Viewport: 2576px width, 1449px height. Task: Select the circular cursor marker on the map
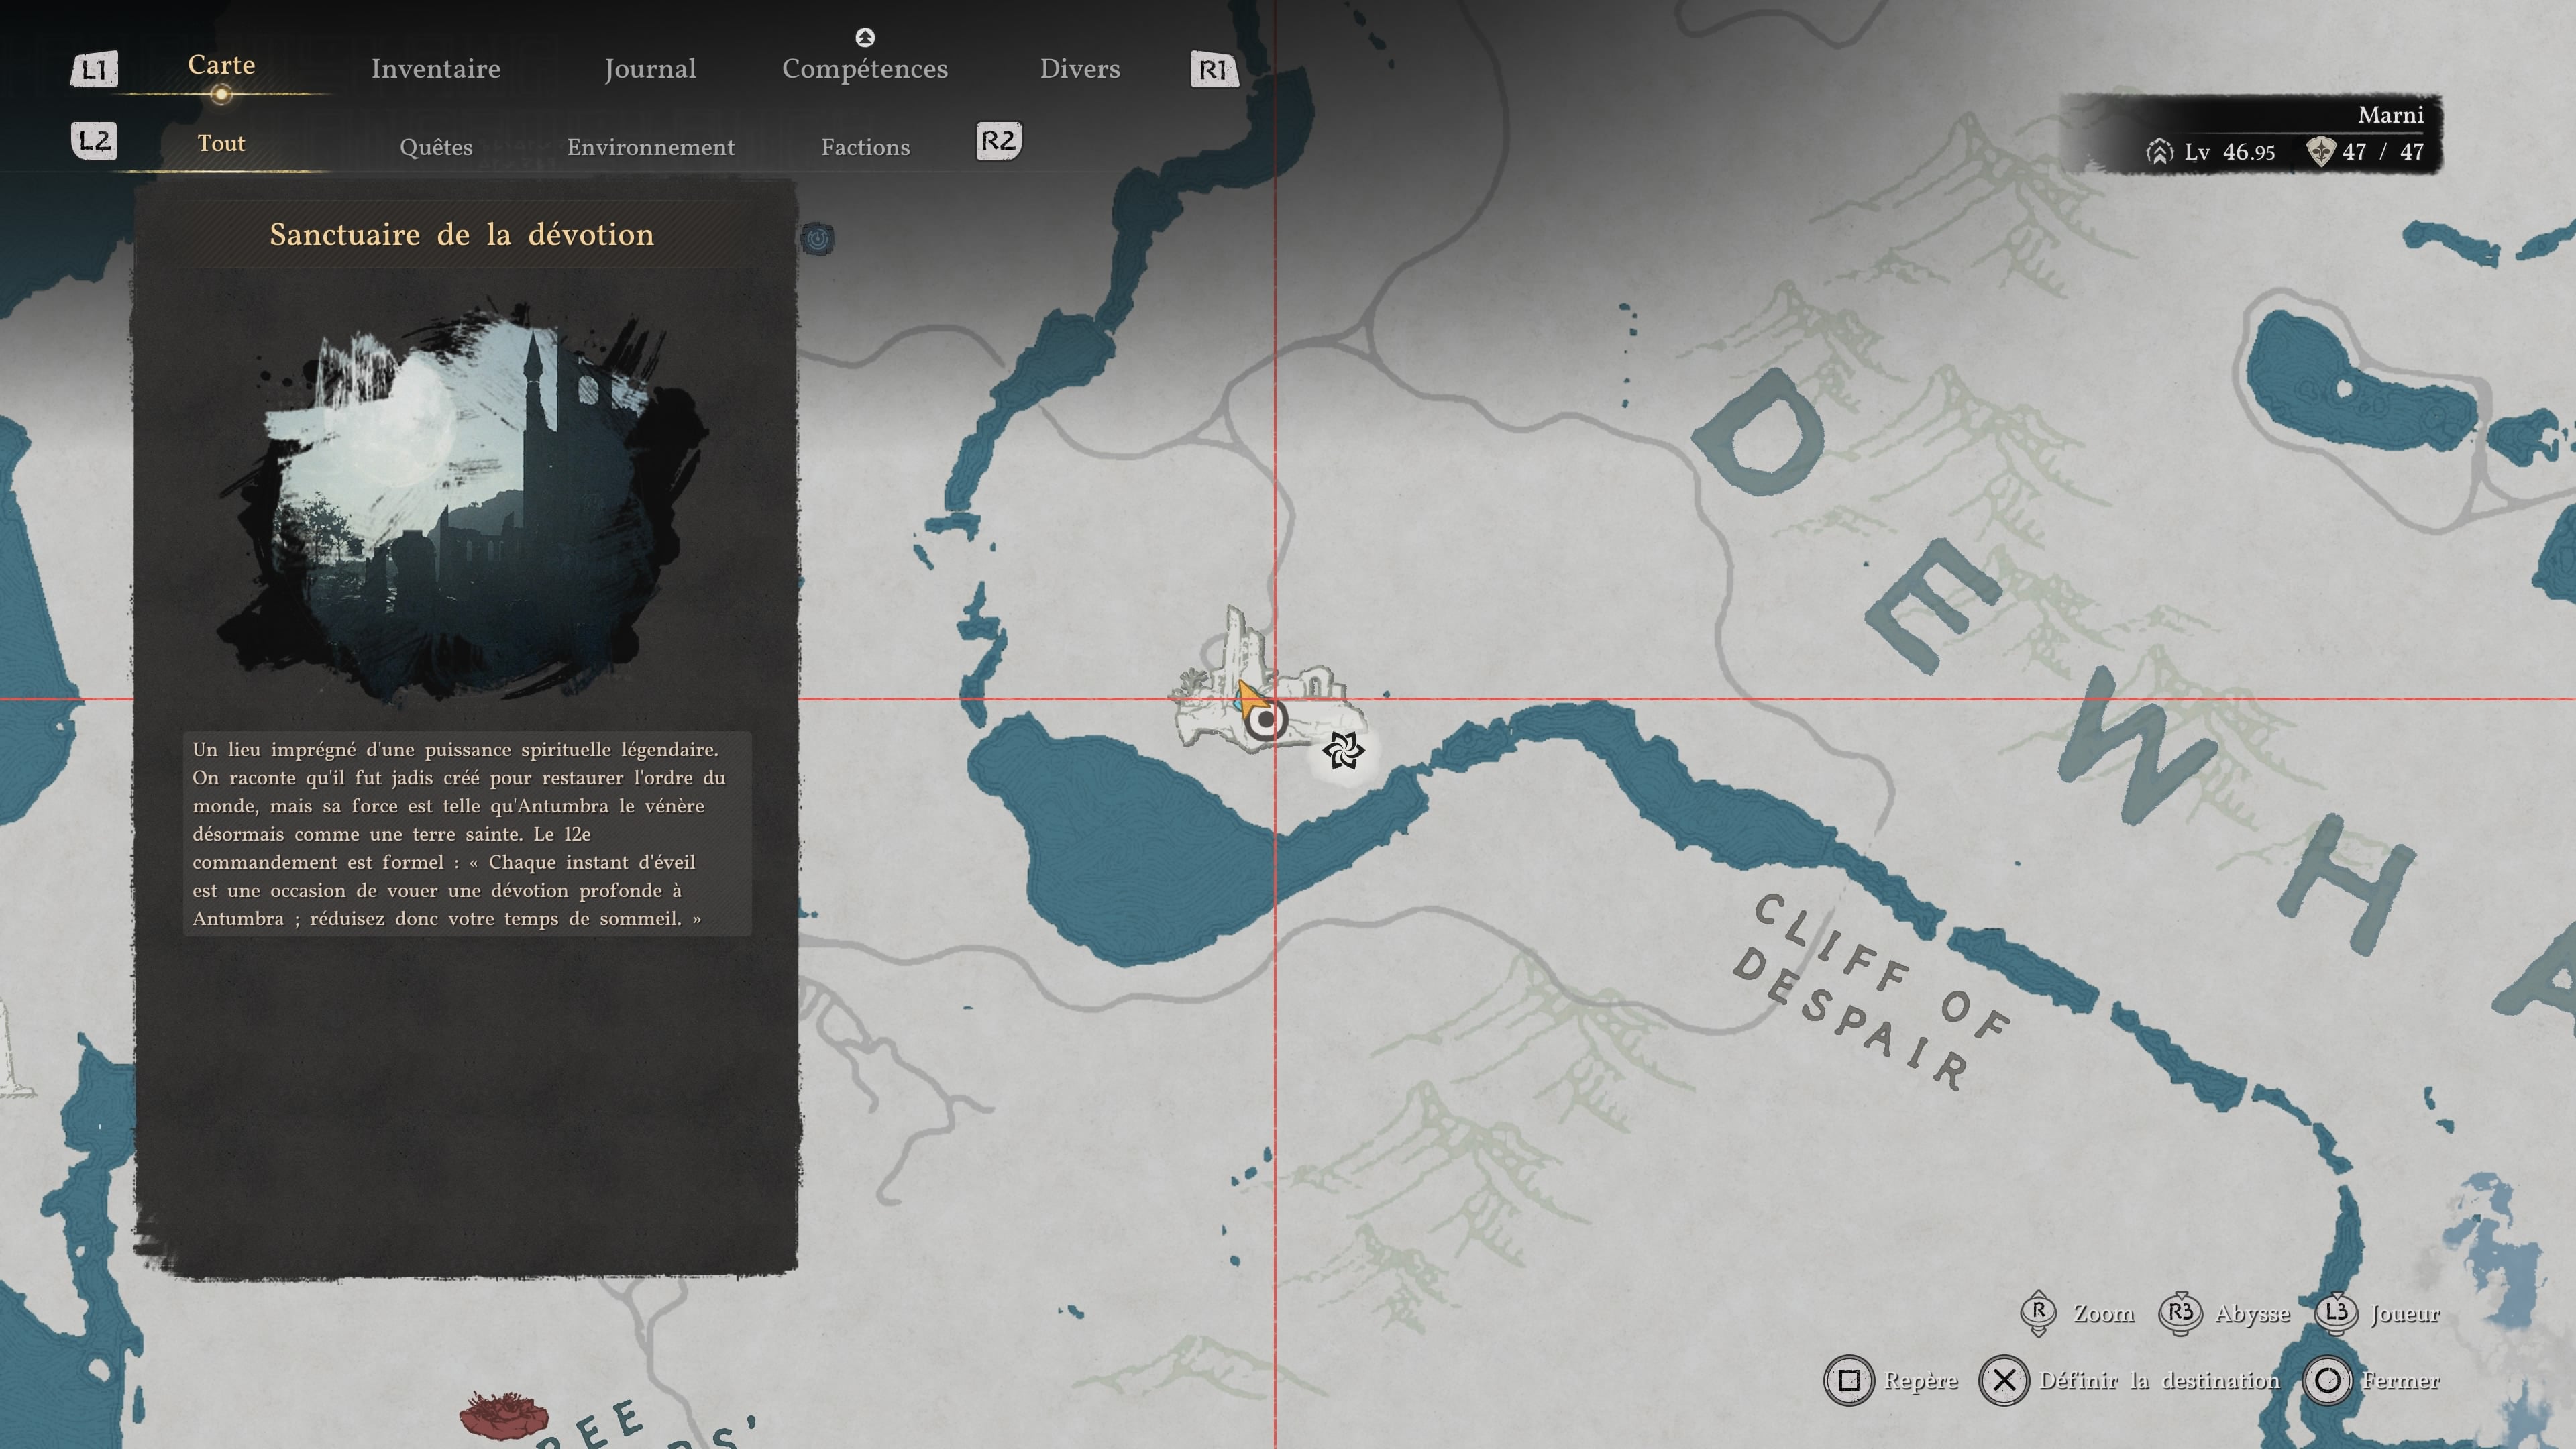coord(1266,720)
